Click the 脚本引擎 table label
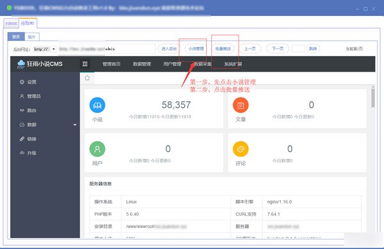Image resolution: width=384 pixels, height=249 pixels. click(244, 202)
